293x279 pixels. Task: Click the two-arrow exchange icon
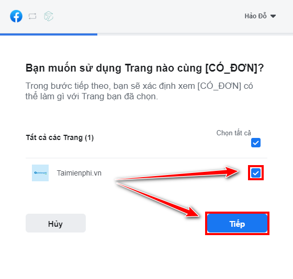pos(32,16)
